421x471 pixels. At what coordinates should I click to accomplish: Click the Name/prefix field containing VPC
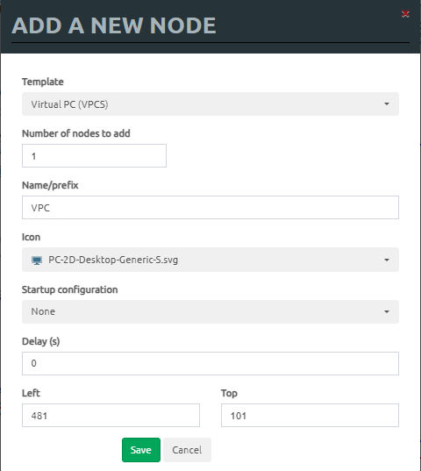click(x=210, y=208)
